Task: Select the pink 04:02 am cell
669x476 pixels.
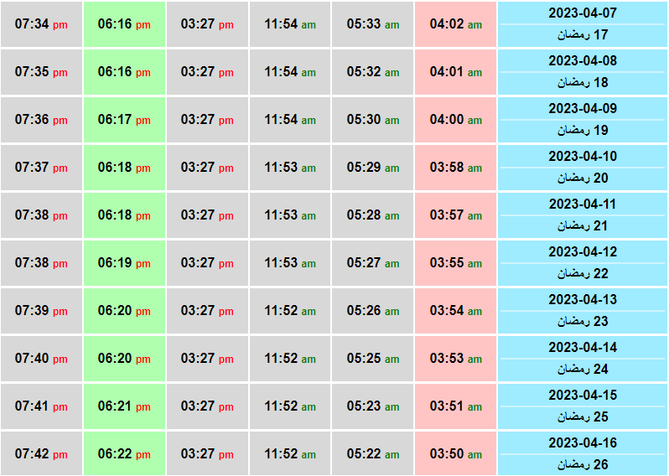Action: tap(455, 24)
